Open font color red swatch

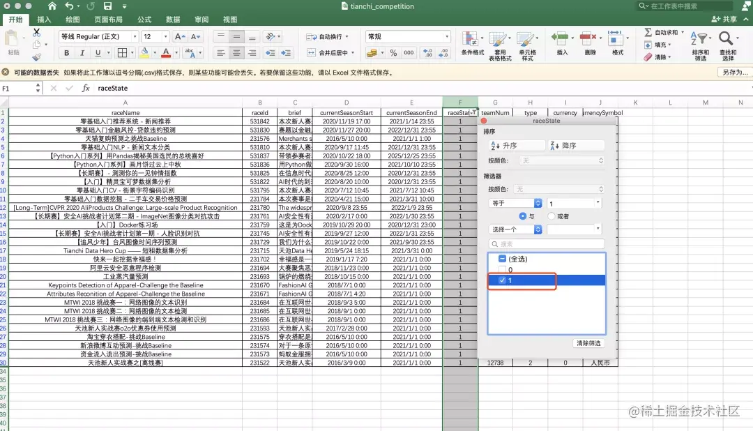pyautogui.click(x=166, y=53)
